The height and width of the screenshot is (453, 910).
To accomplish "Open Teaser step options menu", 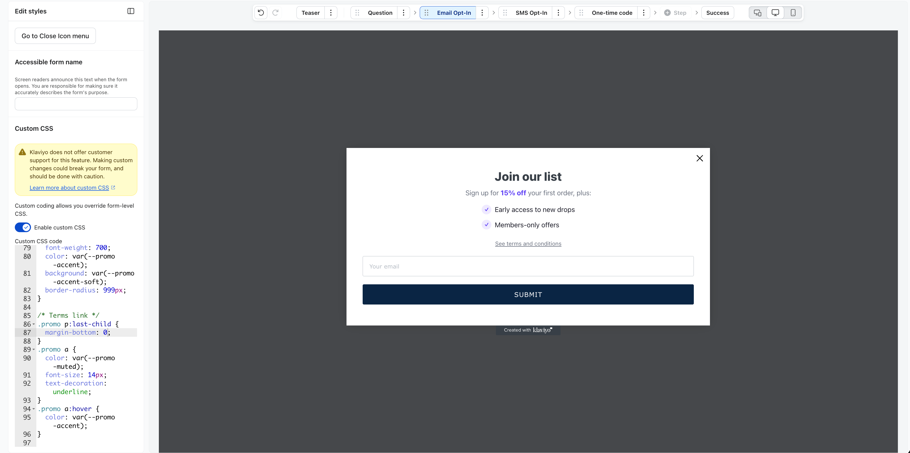I will point(331,13).
